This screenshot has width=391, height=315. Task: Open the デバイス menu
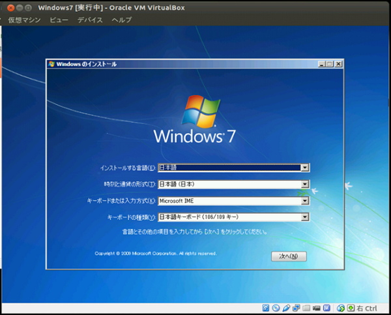tap(90, 20)
